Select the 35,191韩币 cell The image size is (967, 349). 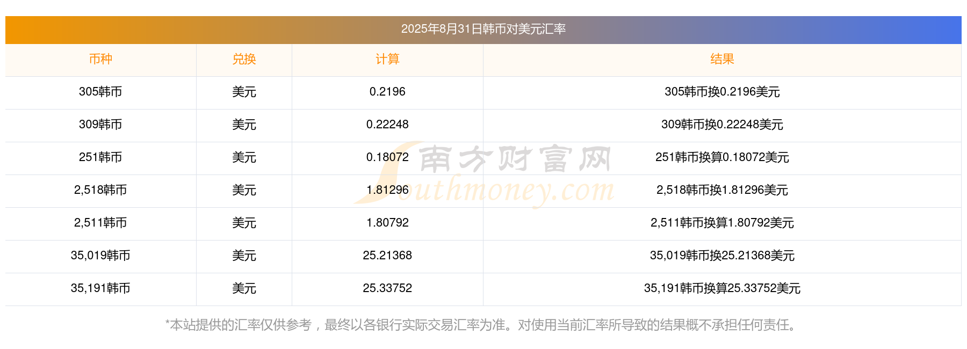click(x=100, y=288)
